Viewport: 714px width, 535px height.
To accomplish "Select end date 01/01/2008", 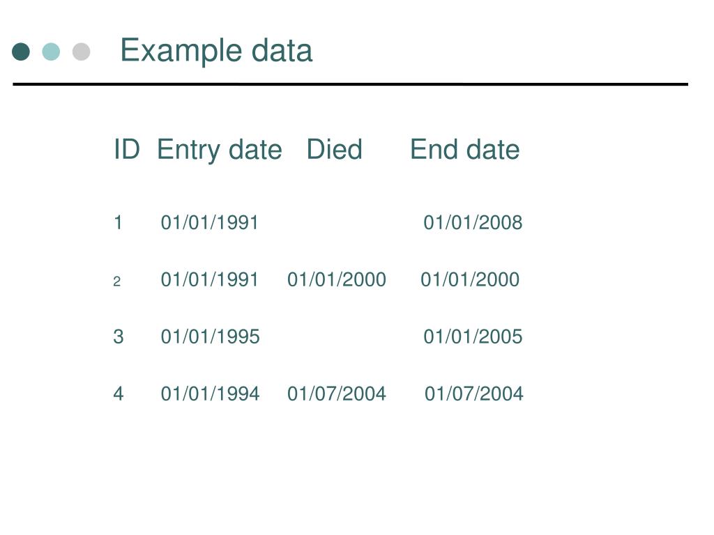I will click(473, 222).
